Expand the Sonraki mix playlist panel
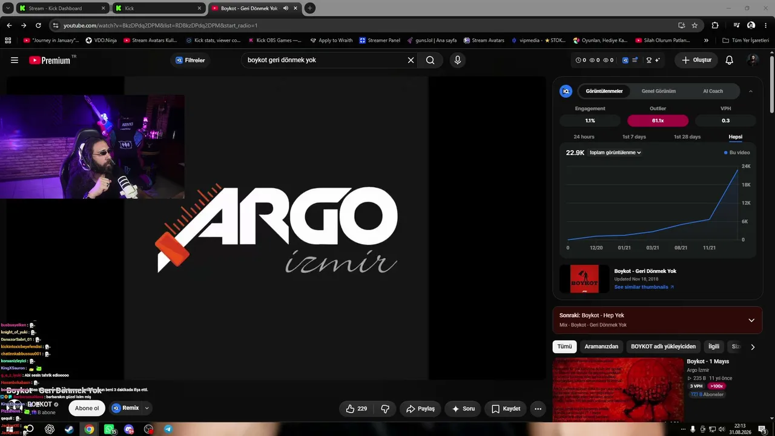Viewport: 775px width, 436px height. (x=751, y=320)
